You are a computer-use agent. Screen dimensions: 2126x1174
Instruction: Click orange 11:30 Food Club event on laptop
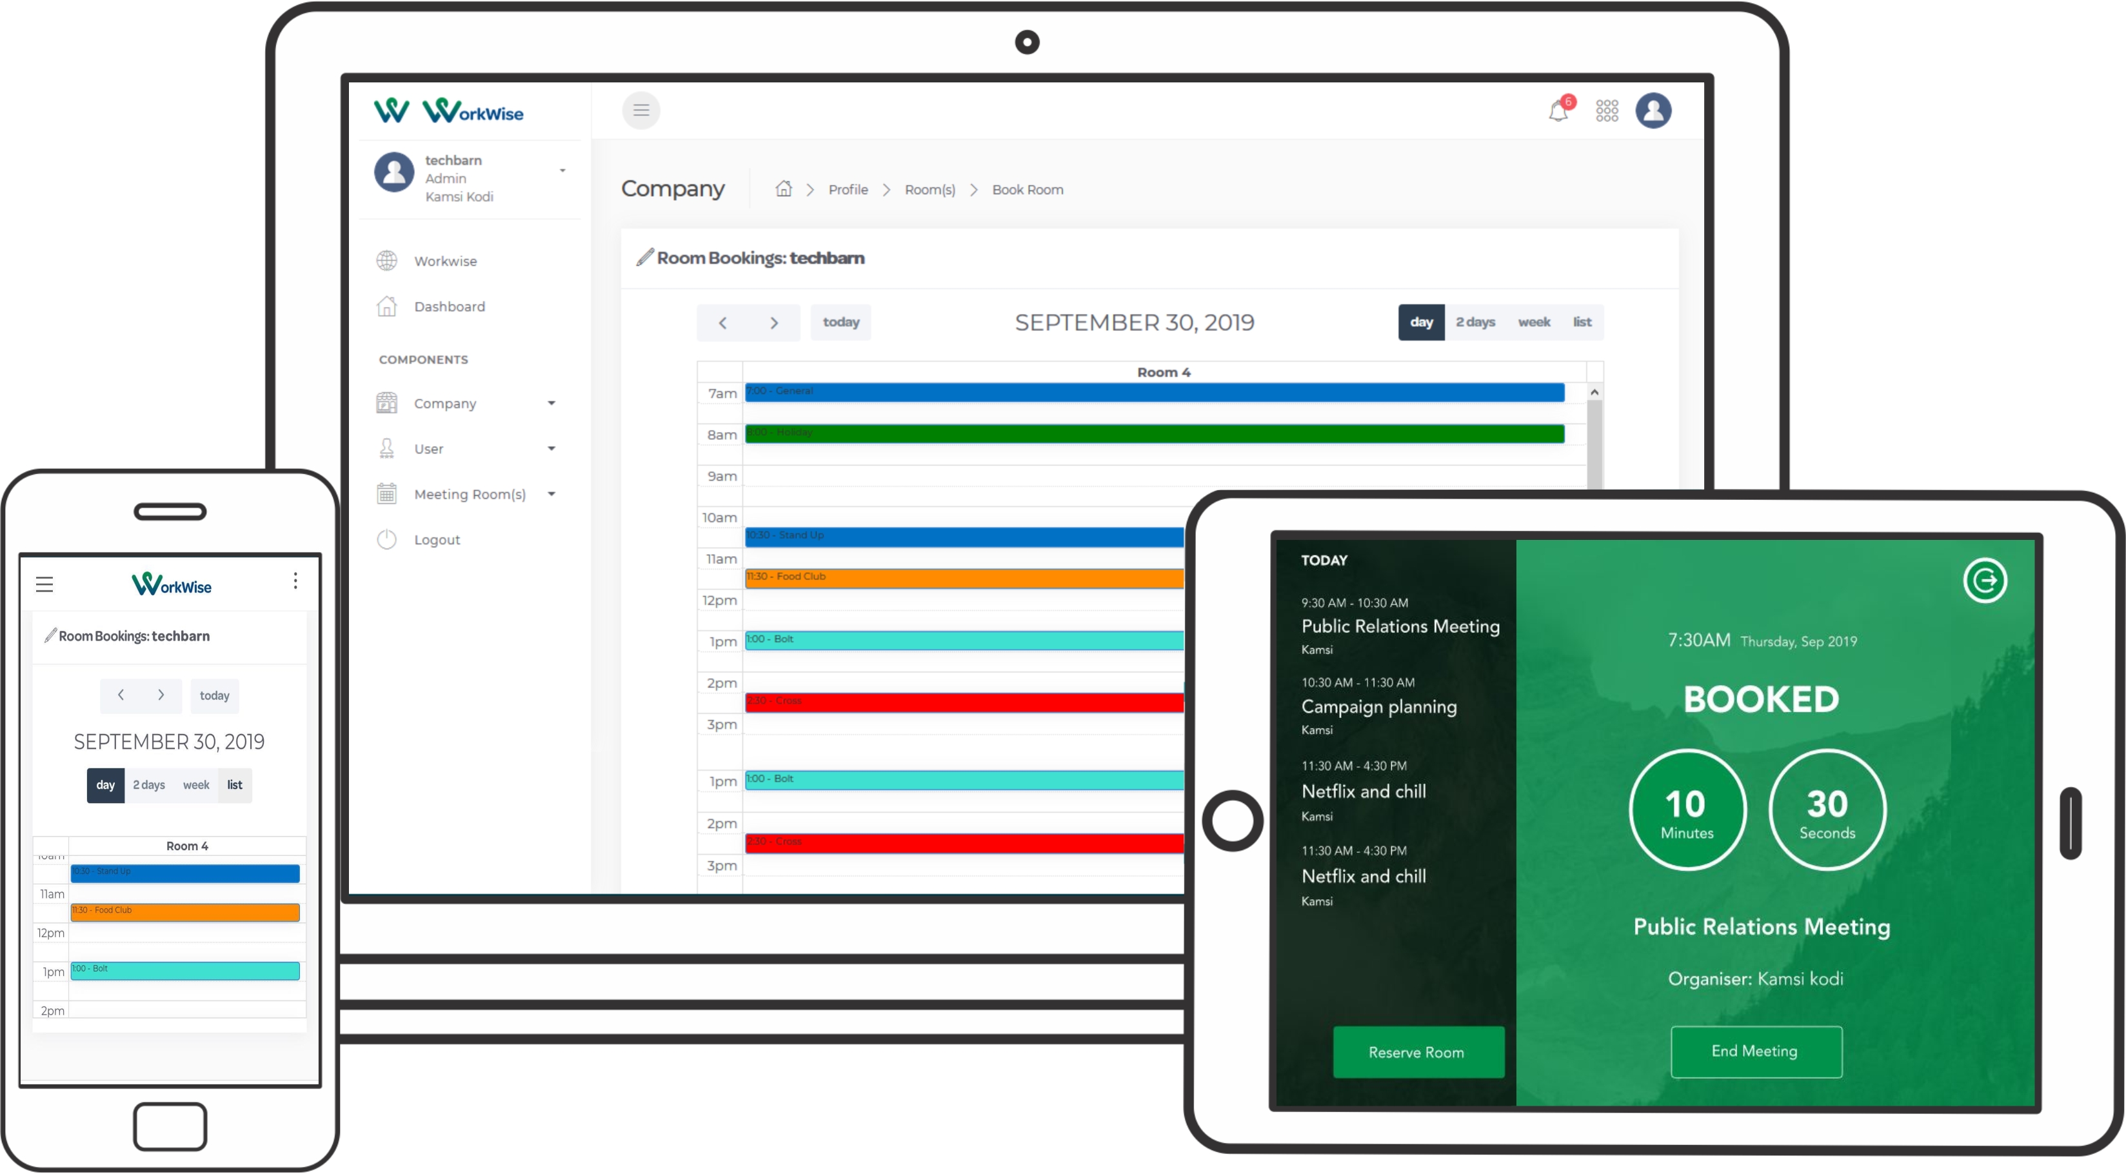point(964,578)
